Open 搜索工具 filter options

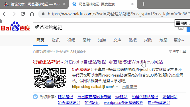pos(177,52)
